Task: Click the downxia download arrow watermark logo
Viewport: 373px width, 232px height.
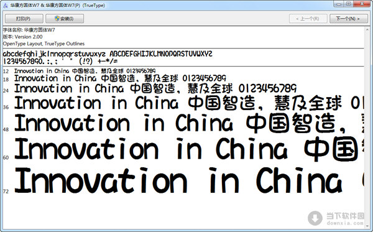Action: pos(315,218)
